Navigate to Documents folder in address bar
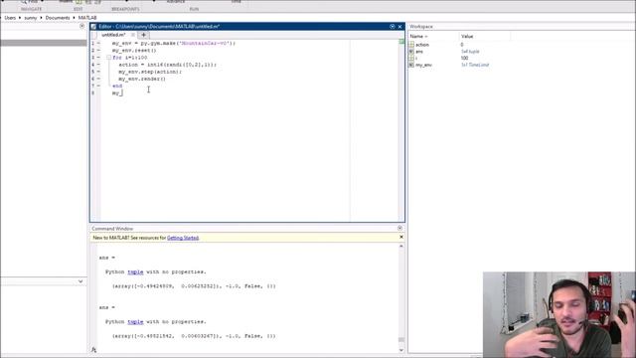 click(58, 18)
